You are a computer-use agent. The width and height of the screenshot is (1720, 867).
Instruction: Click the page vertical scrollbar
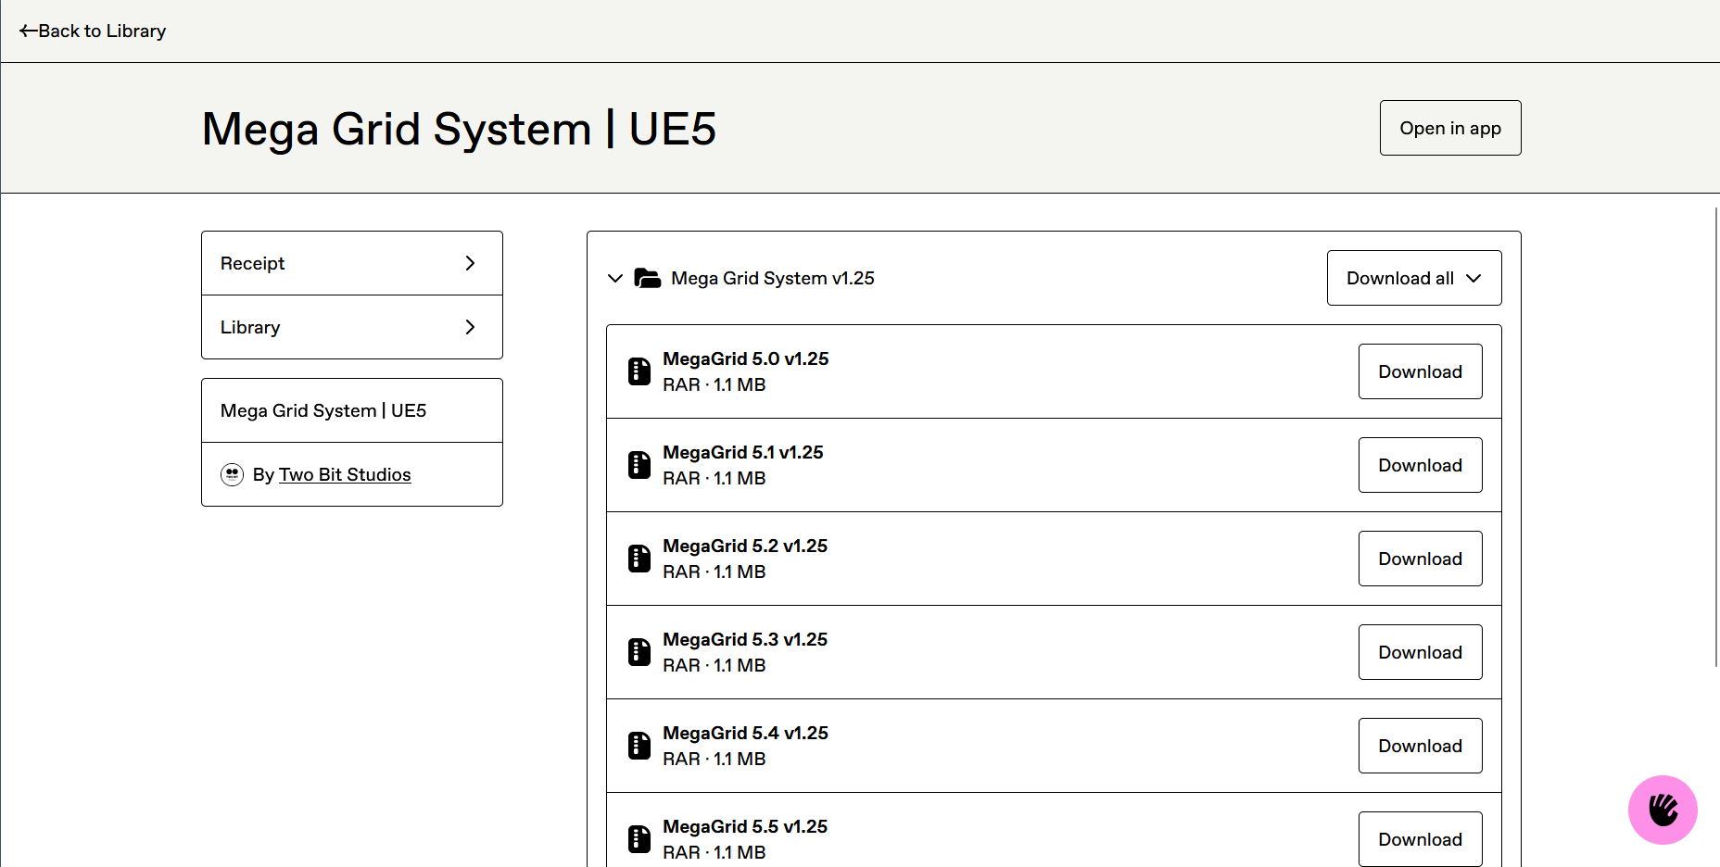(x=1716, y=436)
